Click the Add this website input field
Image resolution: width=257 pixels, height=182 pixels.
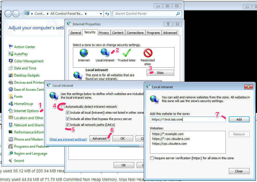[188, 119]
